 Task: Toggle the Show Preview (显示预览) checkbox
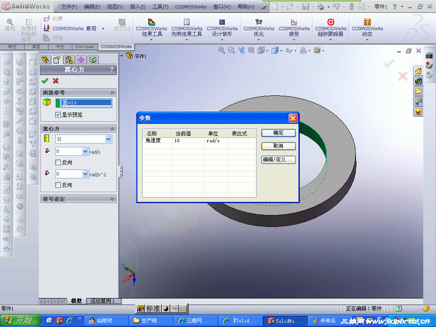pos(58,115)
